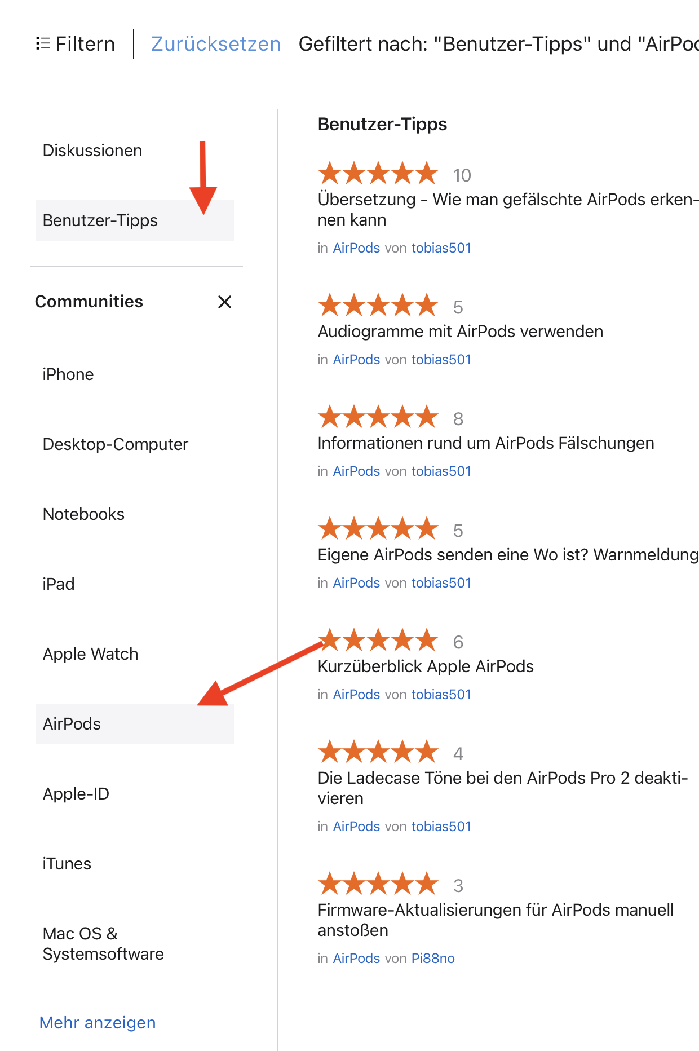Deselect the AirPods community filter
The width and height of the screenshot is (699, 1051).
click(72, 724)
